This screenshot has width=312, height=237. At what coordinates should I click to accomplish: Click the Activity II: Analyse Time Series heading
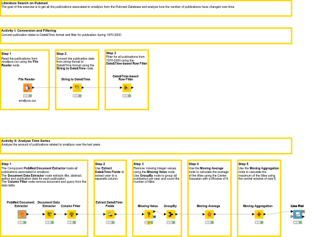(26, 141)
